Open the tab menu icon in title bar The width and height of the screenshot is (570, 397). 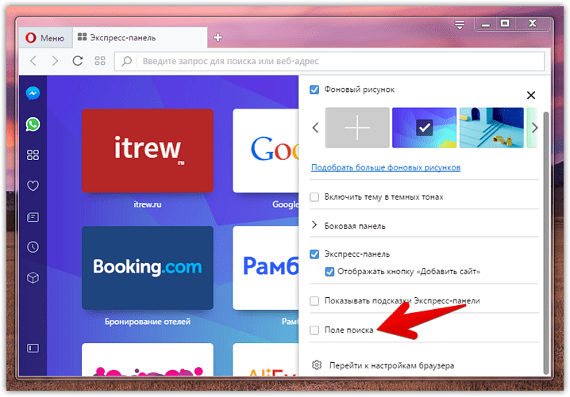click(x=460, y=25)
